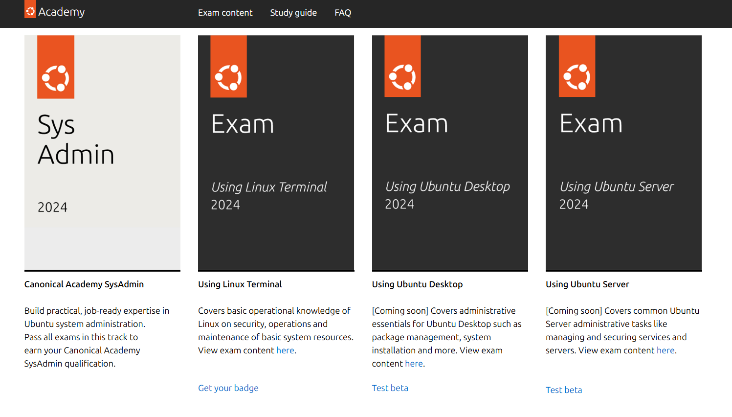The height and width of the screenshot is (417, 732).
Task: Open the Exam content menu item
Action: [225, 13]
